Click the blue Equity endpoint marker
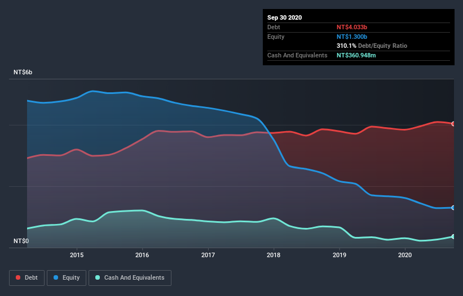 click(453, 208)
